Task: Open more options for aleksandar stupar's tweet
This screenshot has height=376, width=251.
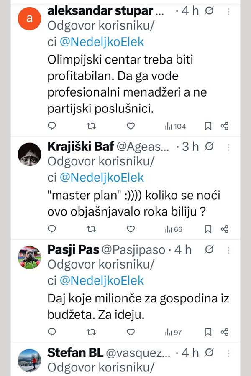Action: (x=228, y=12)
